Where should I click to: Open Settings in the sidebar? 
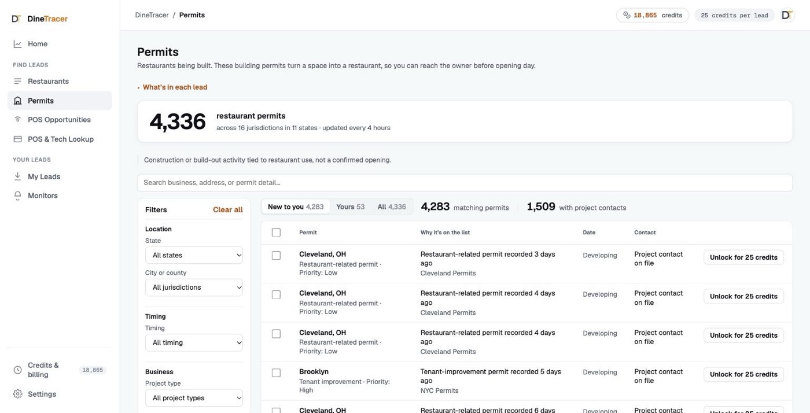[59, 394]
